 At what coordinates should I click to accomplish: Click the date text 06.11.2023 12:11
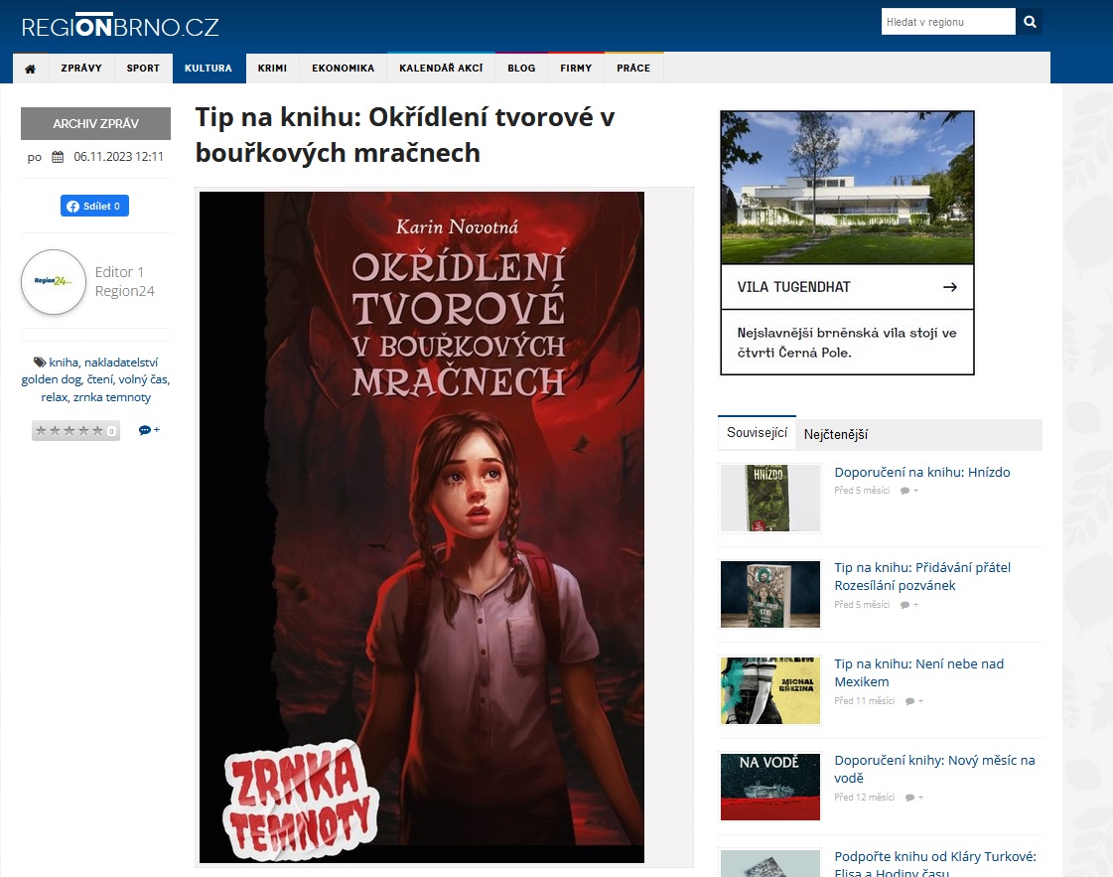[118, 157]
